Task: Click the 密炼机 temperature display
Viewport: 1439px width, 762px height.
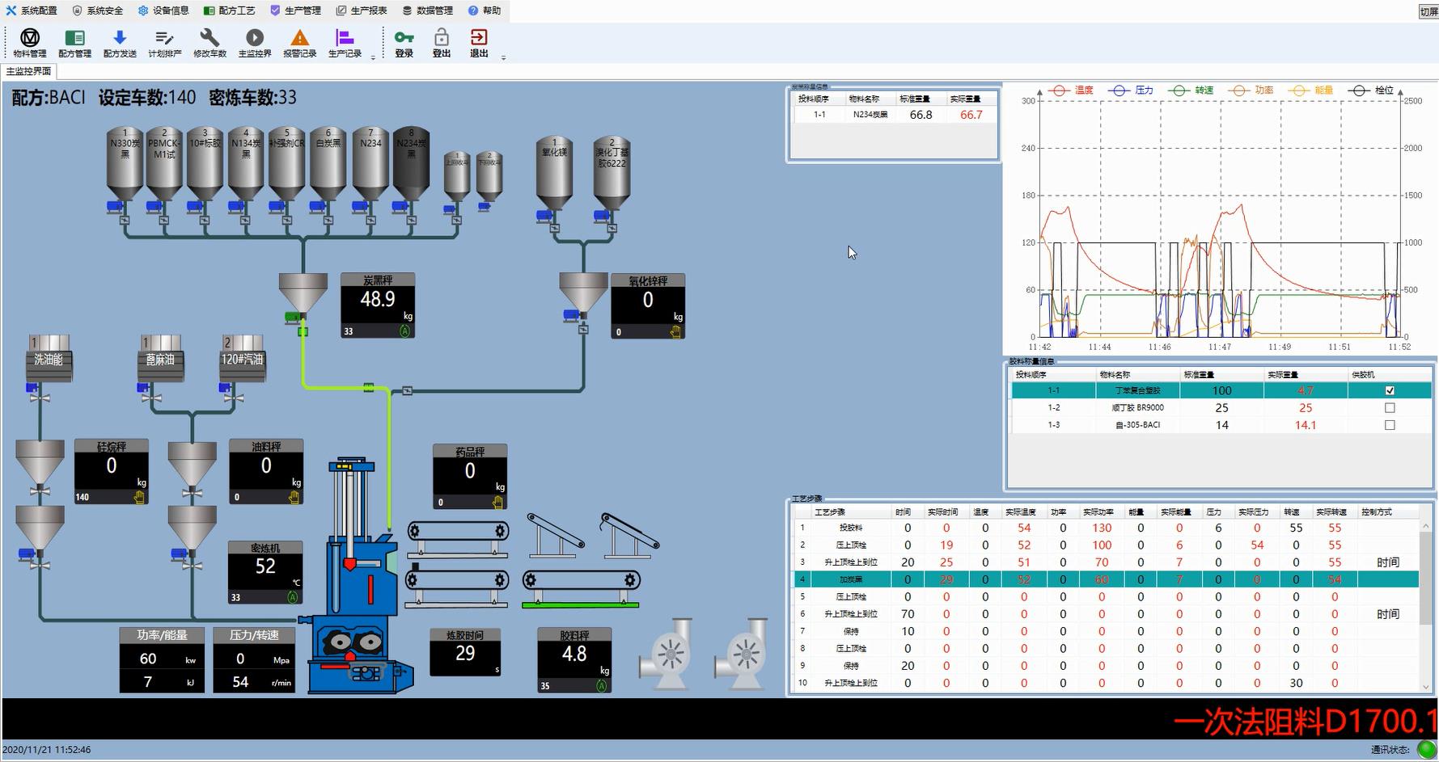Action: click(265, 573)
